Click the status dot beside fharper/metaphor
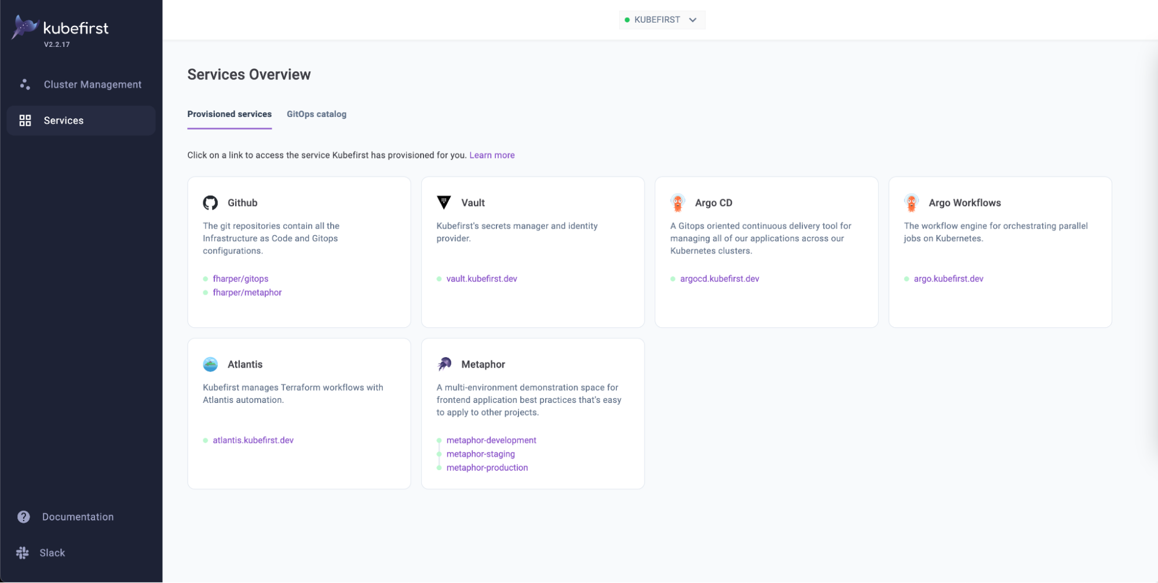Viewport: 1158px width, 583px height. pyautogui.click(x=206, y=293)
